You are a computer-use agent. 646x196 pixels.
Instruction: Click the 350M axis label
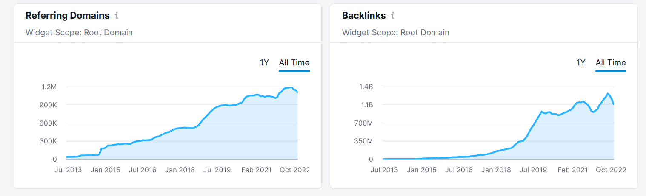point(364,141)
